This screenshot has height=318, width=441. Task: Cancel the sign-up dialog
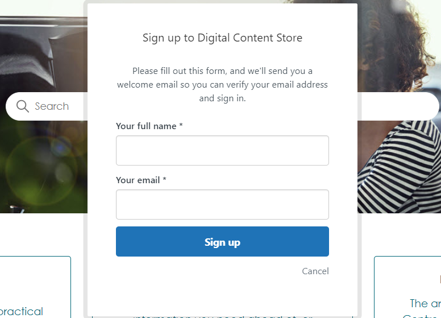[315, 271]
